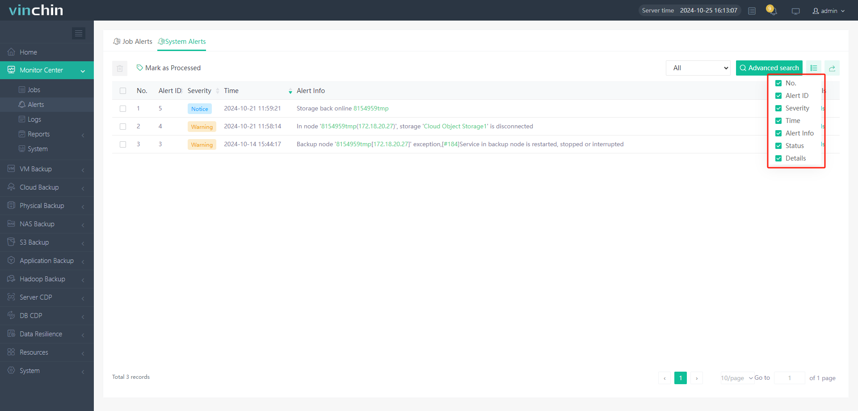The image size is (858, 411).
Task: Click Mark as Processed
Action: [169, 68]
